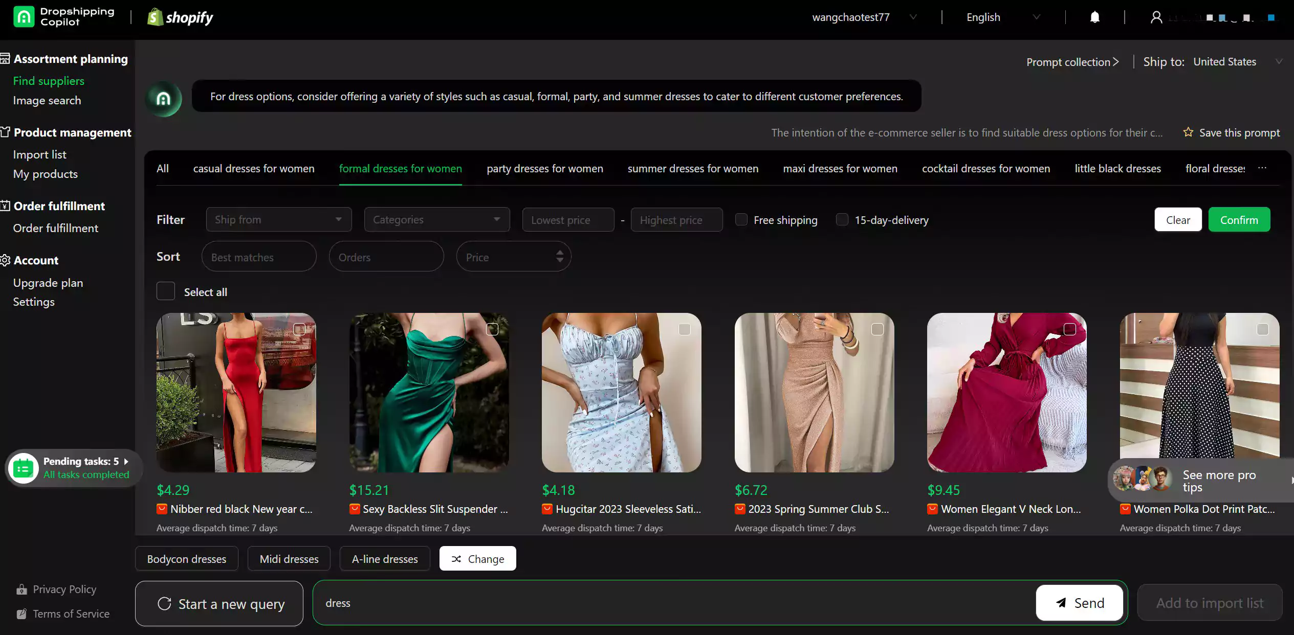Open the English language dropdown
Screen dimensions: 1294x635
[1003, 17]
